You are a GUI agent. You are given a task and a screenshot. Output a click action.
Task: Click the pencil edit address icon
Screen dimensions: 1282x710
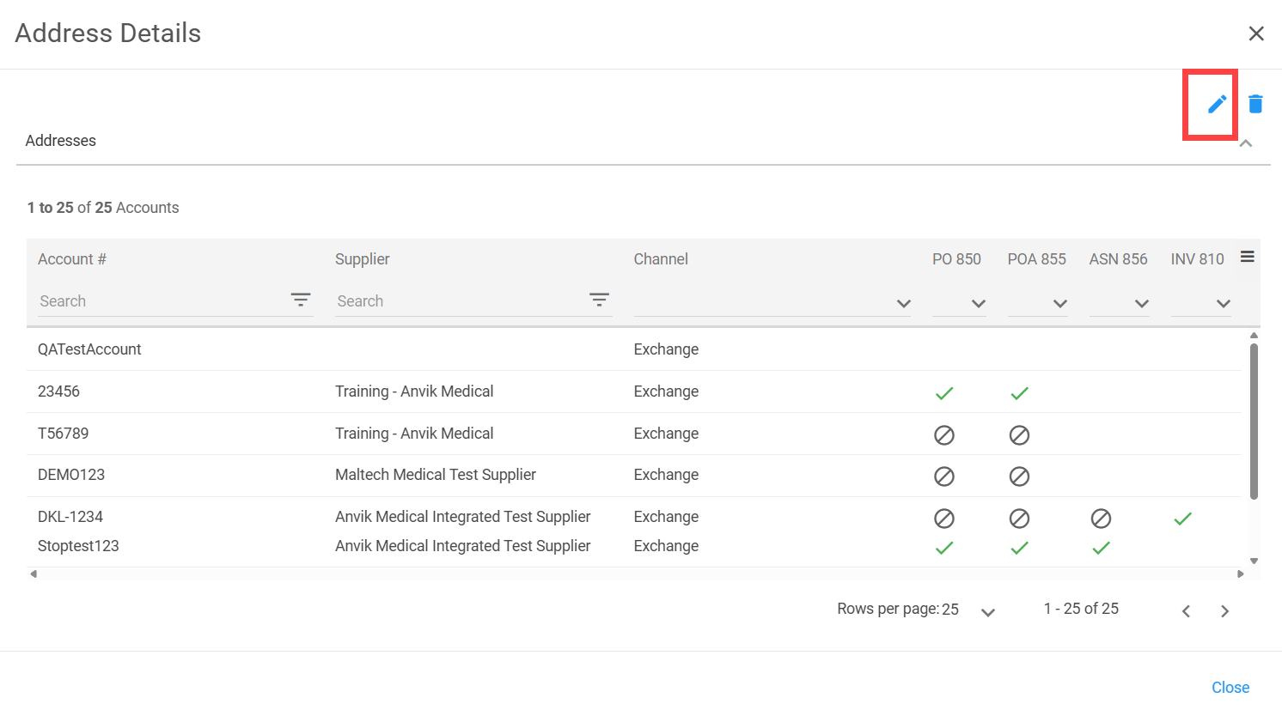(1217, 104)
